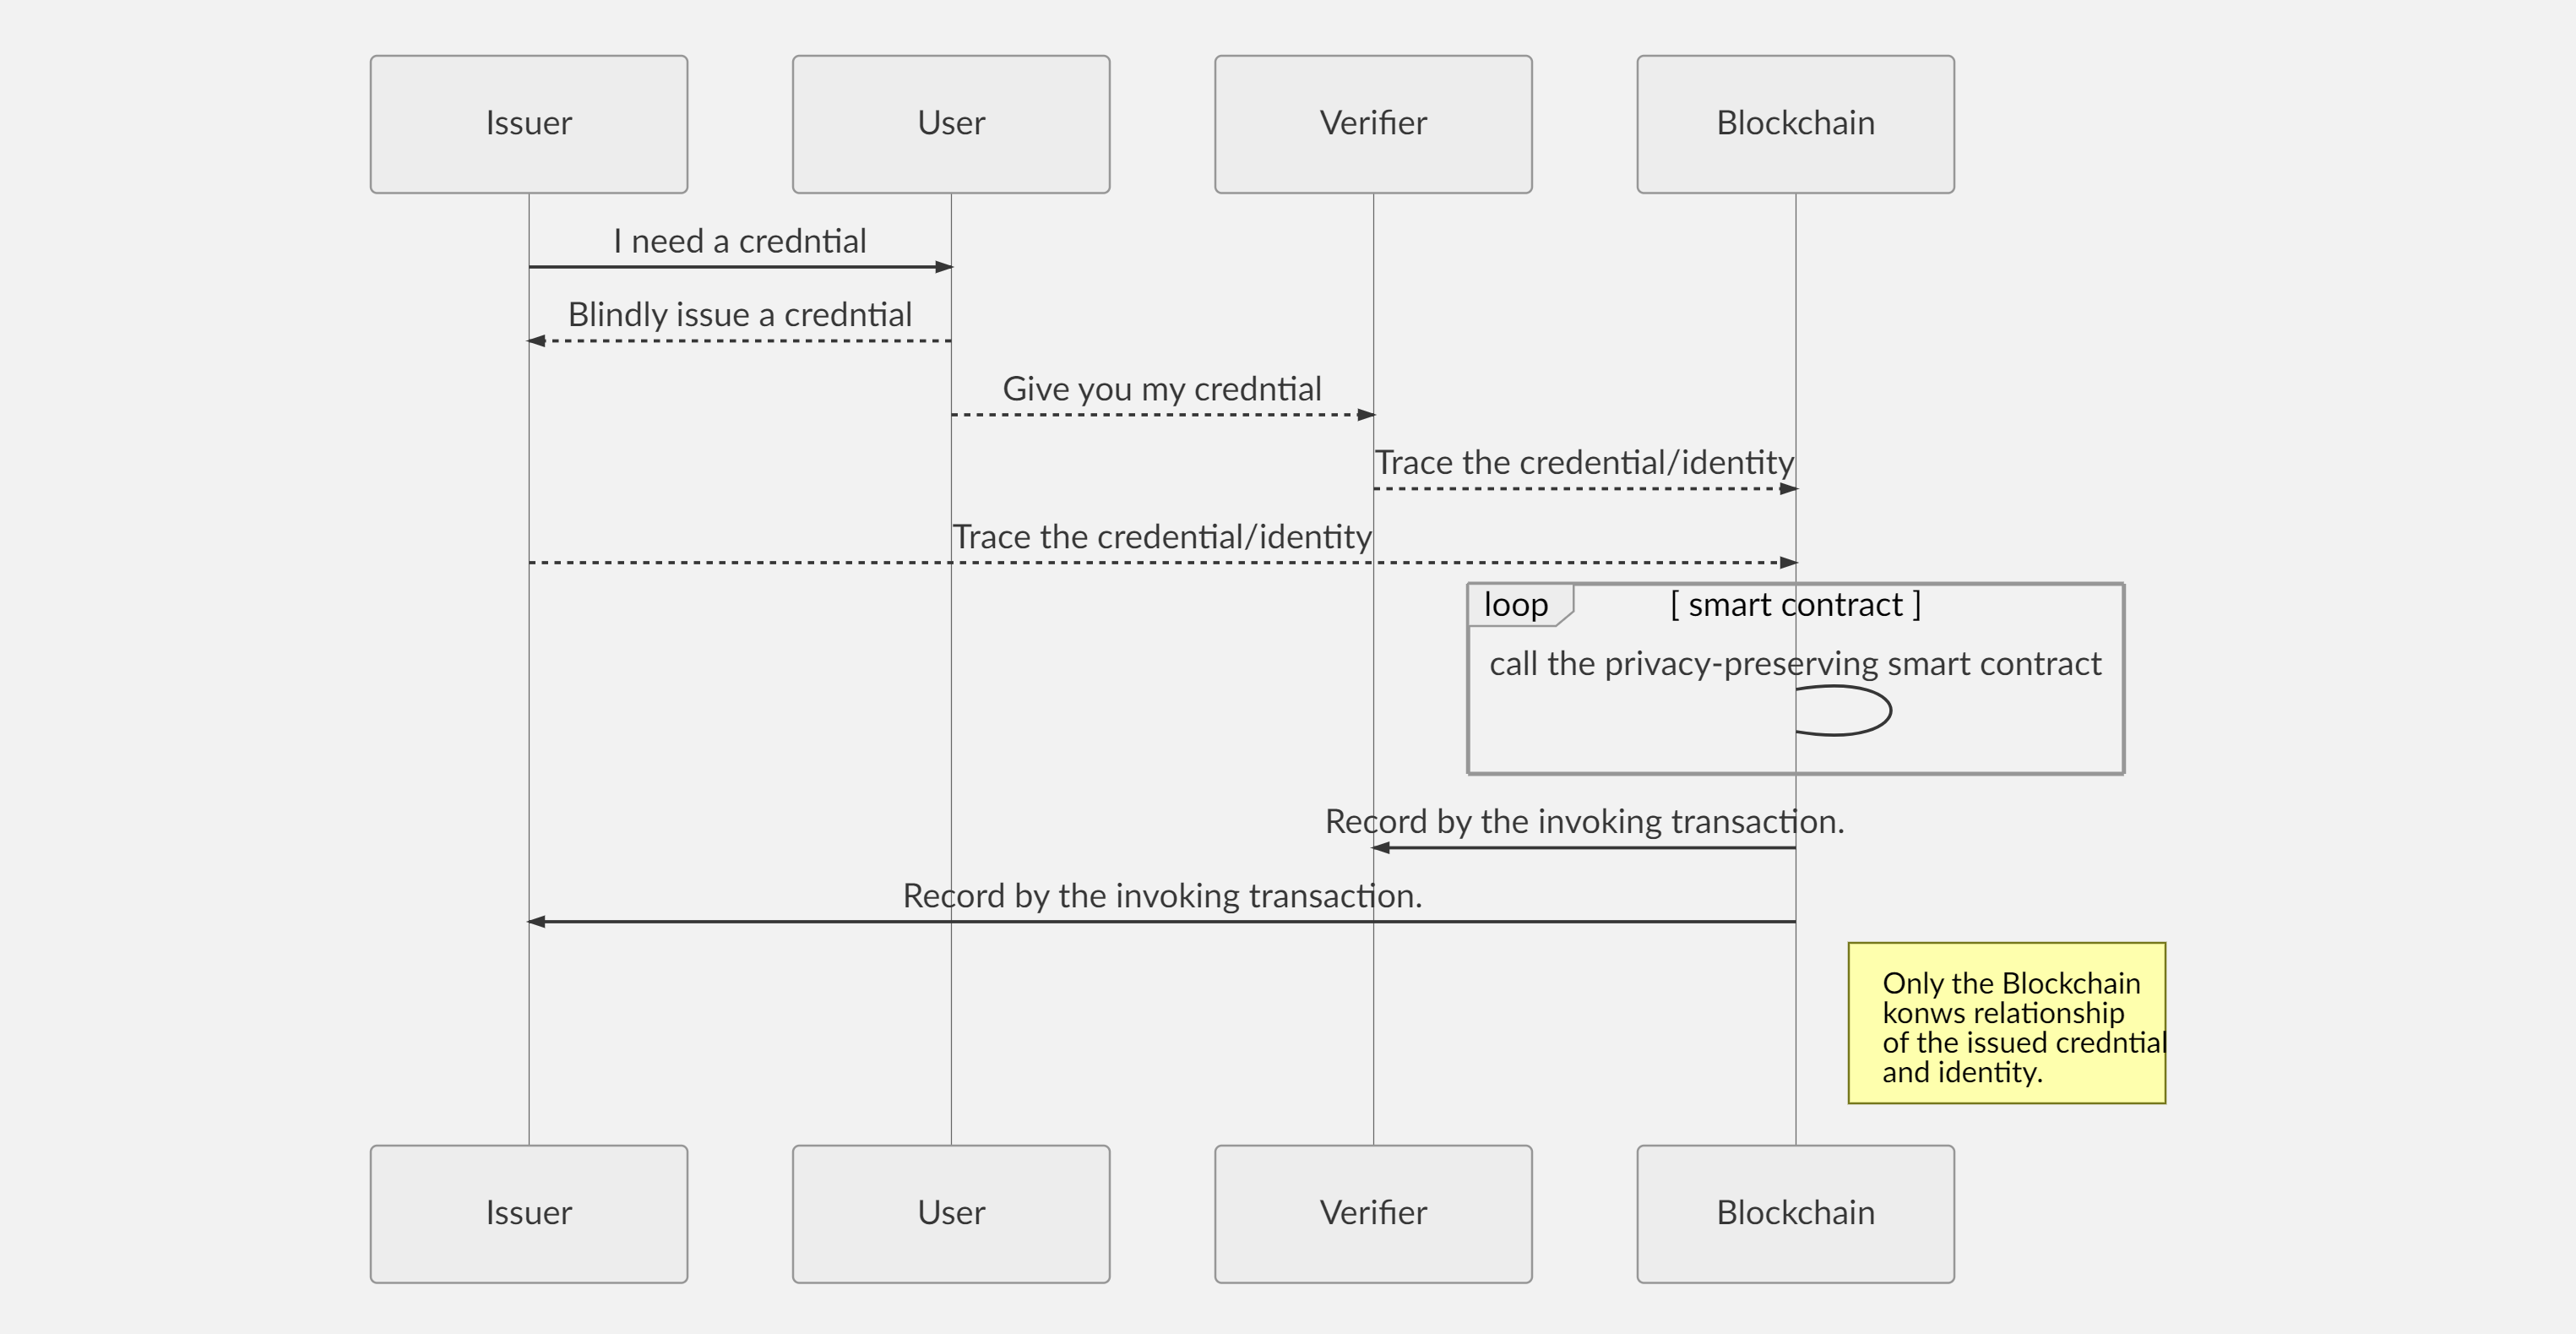Click the Issuer-to-Blockchain "Trace the credential/identity" label
The width and height of the screenshot is (2576, 1334).
point(1161,537)
